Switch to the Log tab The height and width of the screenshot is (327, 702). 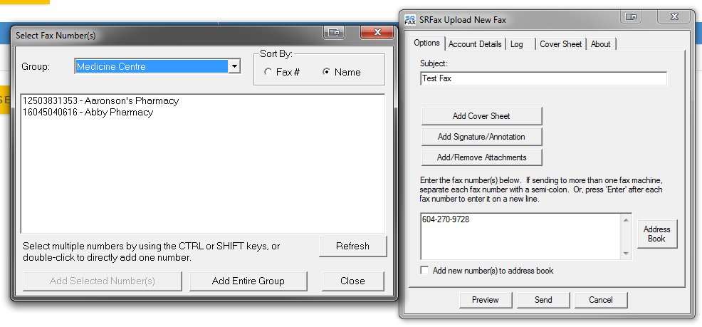517,44
